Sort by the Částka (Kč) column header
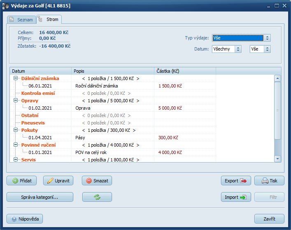The width and height of the screenshot is (291, 230). (185, 71)
